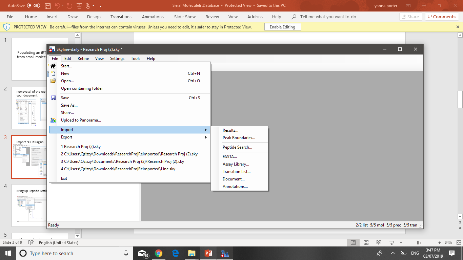Select Transition List from Import submenu
This screenshot has height=260, width=463.
[236, 172]
